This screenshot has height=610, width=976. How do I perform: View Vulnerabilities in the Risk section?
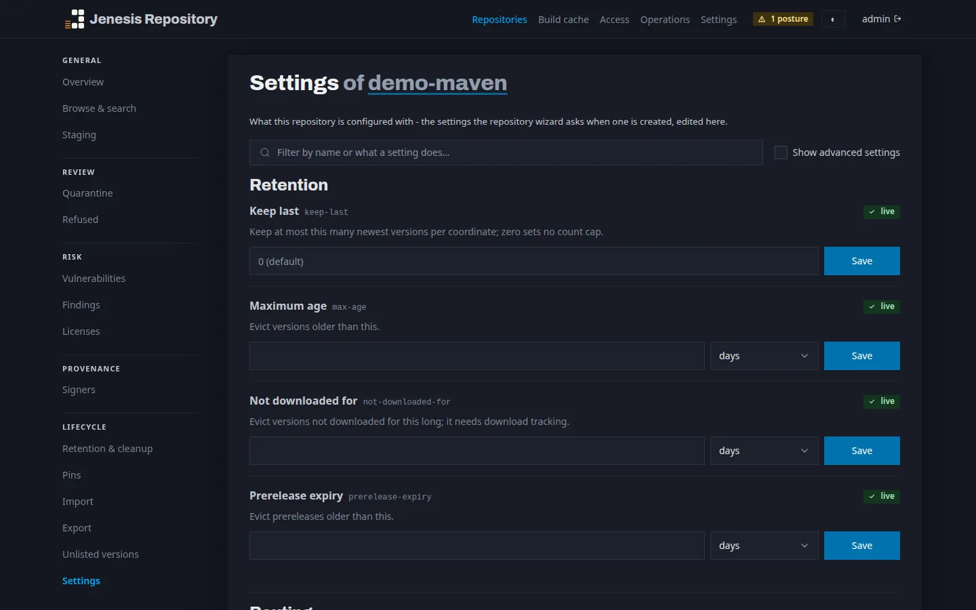[x=94, y=279]
